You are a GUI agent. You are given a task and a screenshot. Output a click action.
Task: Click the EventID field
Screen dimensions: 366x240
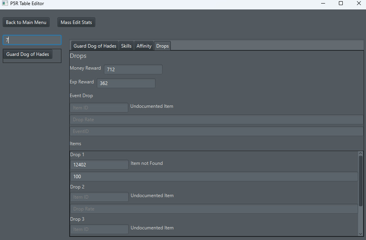coord(216,131)
